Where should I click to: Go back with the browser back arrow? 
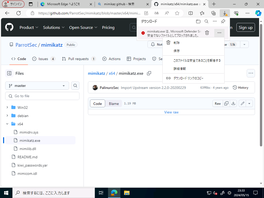pyautogui.click(x=7, y=13)
